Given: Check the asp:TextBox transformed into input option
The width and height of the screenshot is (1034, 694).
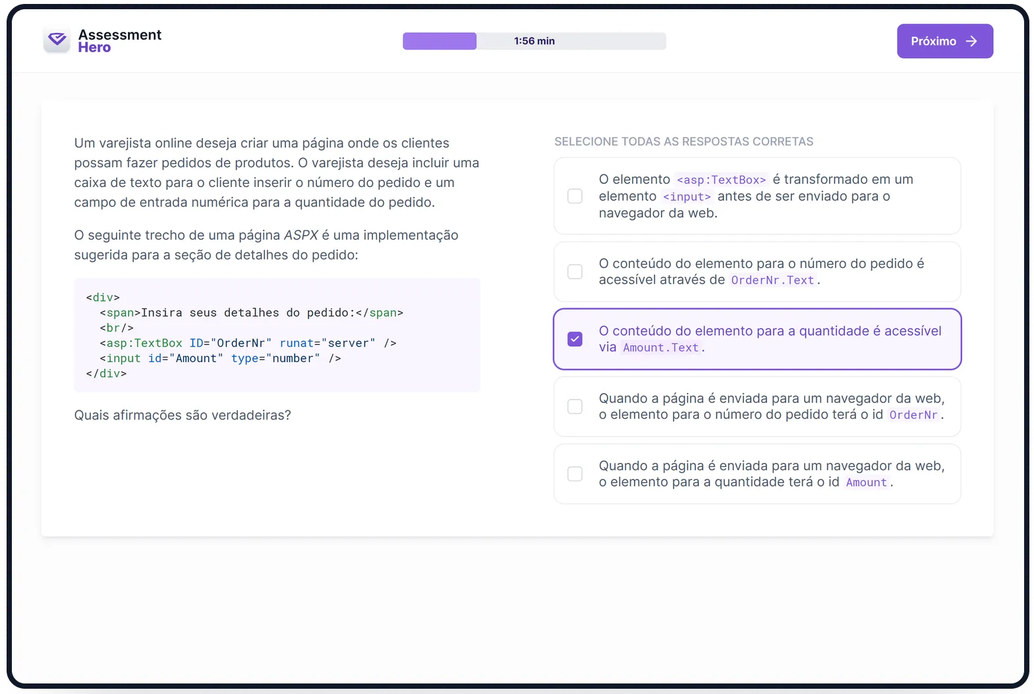Looking at the screenshot, I should pos(575,196).
